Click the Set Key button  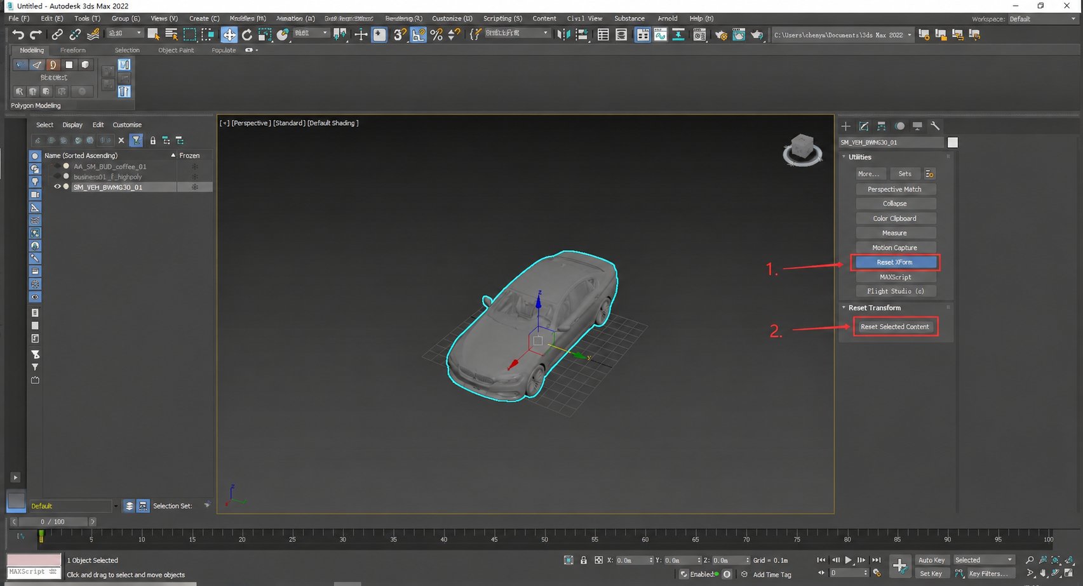[x=932, y=573]
